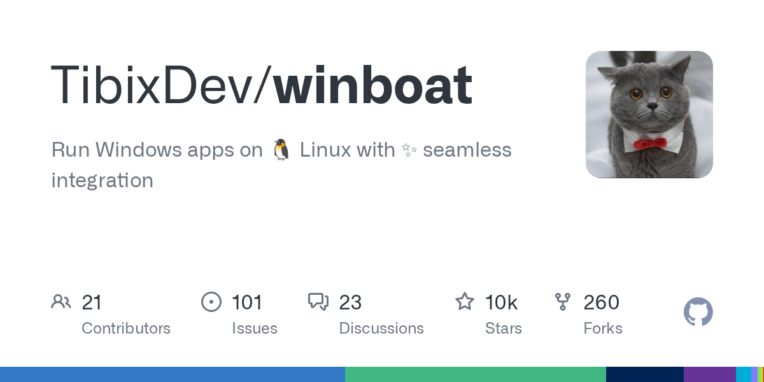Click the Contributors people icon
This screenshot has height=382, width=764.
pyautogui.click(x=61, y=302)
